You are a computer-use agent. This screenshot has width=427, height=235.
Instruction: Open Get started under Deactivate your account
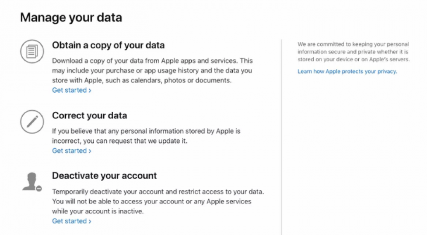[x=69, y=221]
